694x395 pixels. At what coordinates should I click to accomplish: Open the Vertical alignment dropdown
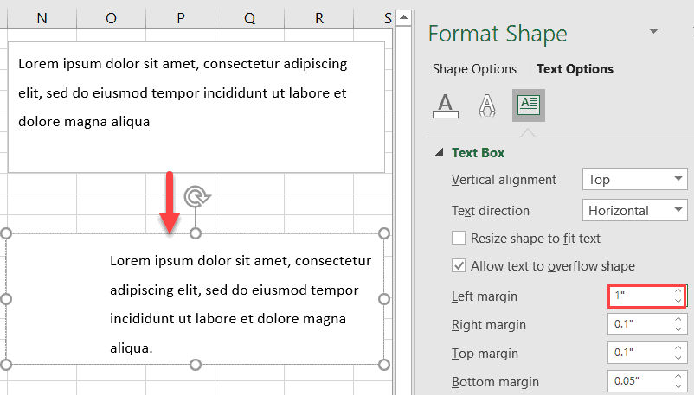coord(634,180)
